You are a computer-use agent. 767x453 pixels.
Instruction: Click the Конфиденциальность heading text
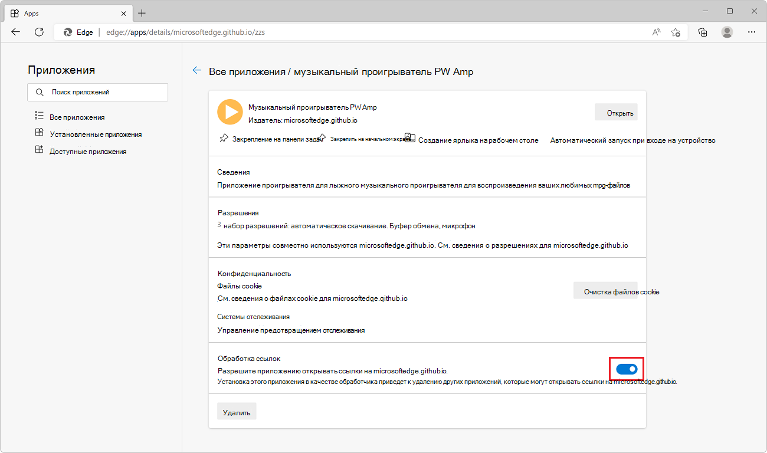click(254, 274)
